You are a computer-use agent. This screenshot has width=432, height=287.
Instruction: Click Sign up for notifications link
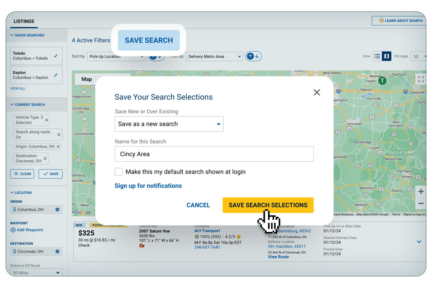[148, 186]
